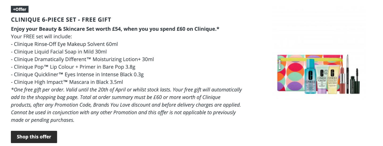Click the Rinse-Off Eye Makeup Solvent 60ml item
The width and height of the screenshot is (383, 146).
click(x=64, y=44)
